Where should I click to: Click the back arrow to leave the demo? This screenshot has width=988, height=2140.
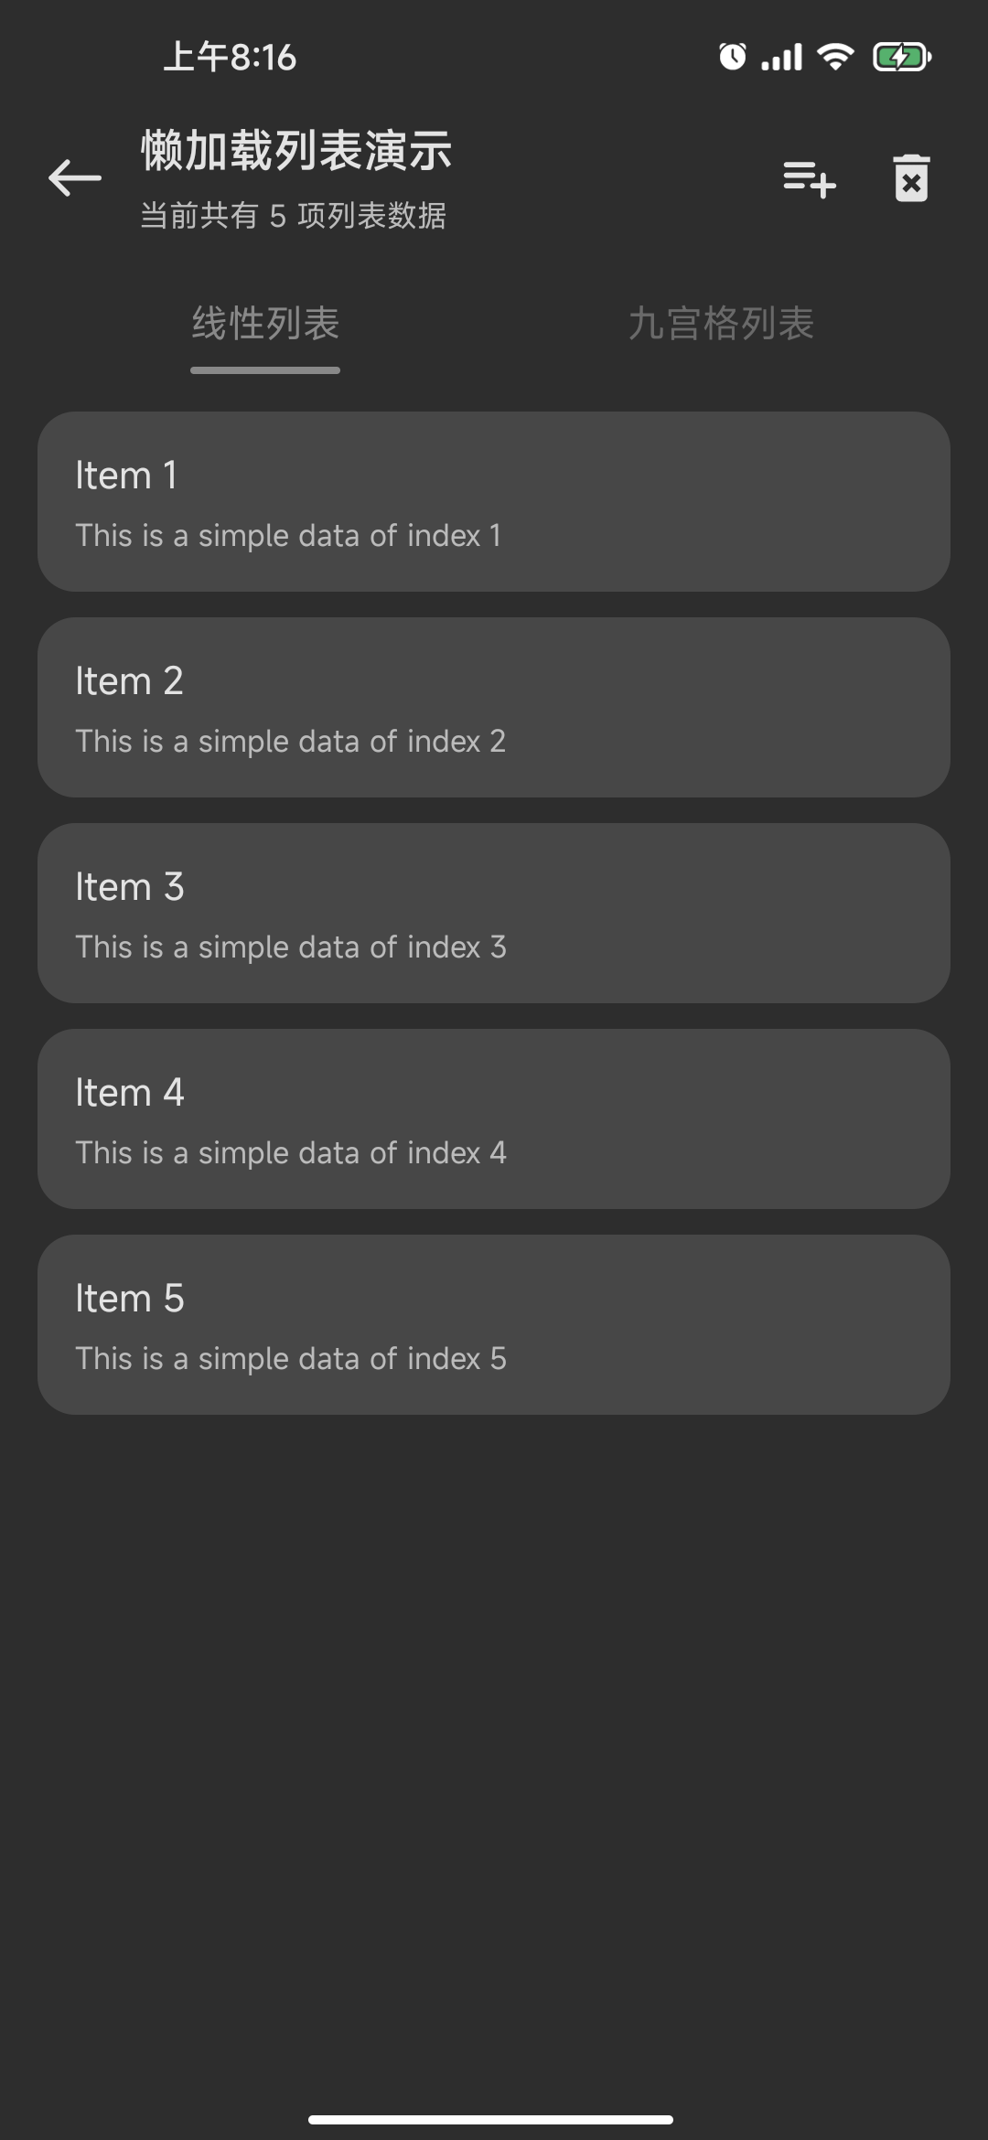click(x=73, y=177)
